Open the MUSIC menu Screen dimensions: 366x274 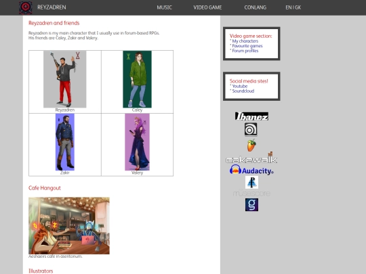point(164,7)
